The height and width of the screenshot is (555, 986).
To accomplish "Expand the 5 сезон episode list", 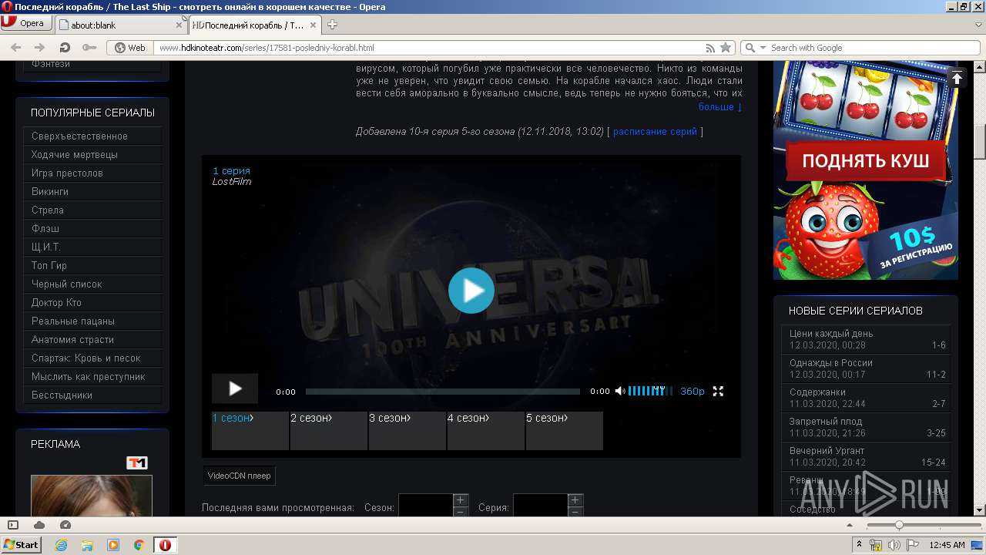I will 565,431.
